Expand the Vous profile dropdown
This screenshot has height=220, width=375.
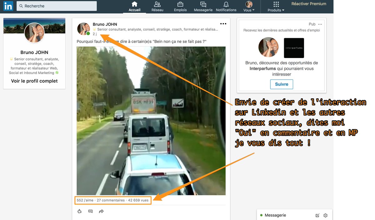point(249,7)
